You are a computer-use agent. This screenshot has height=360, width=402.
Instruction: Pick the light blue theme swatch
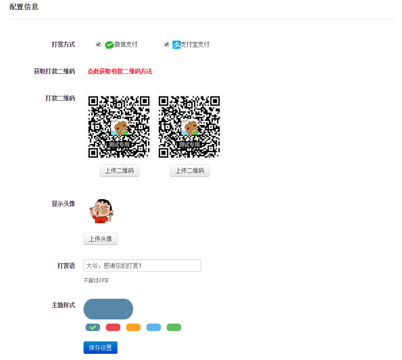[153, 327]
